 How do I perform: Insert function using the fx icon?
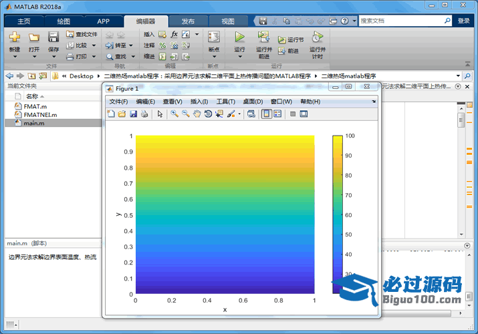pos(174,34)
